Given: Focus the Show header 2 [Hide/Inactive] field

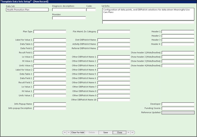Looking at the screenshot, I should click(178, 57).
